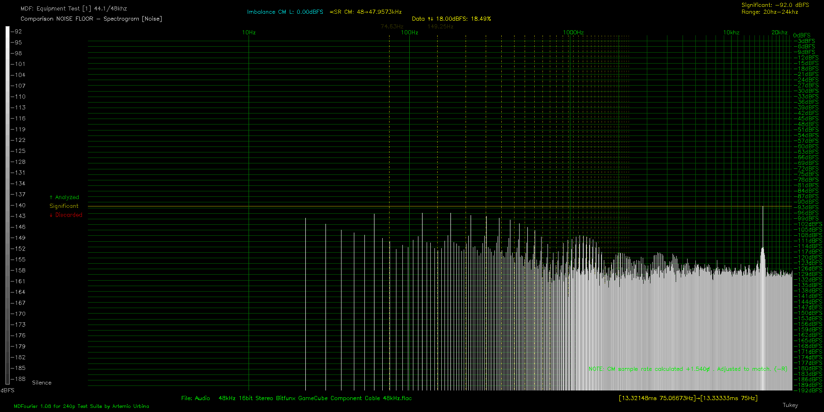Viewport: 824px width, 412px height.
Task: Select the 'Data 18.00dBFS: 18.49%' readout
Action: coord(451,19)
